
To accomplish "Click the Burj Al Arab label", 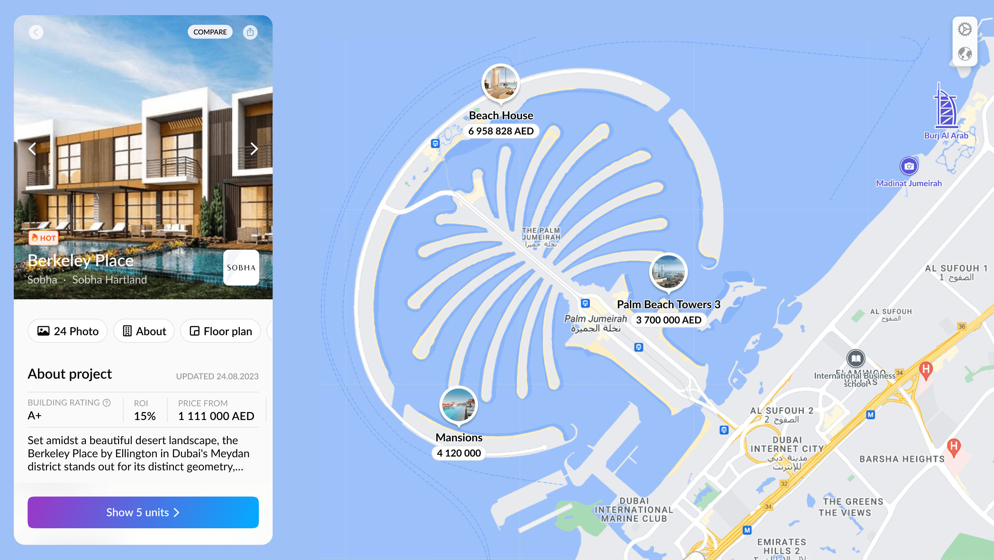I will click(x=946, y=136).
